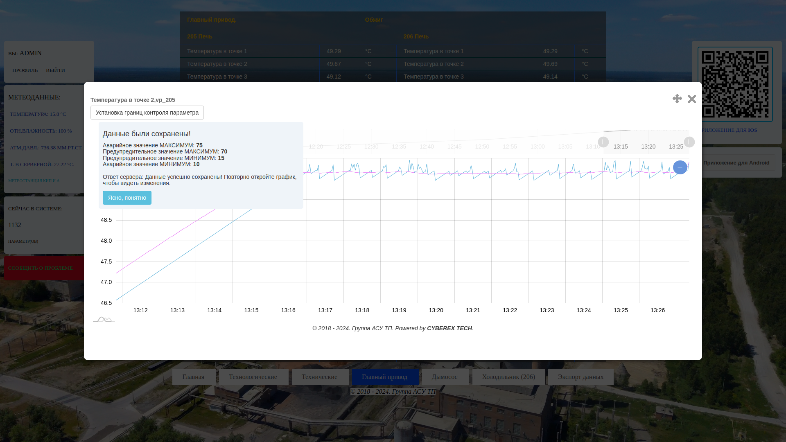Click the move/drag cross icon in the dialog header

677,99
